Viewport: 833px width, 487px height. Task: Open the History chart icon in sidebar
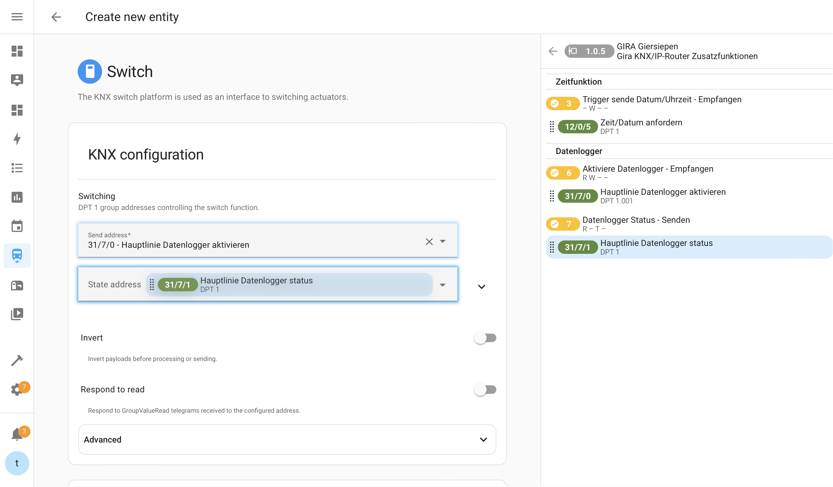17,197
